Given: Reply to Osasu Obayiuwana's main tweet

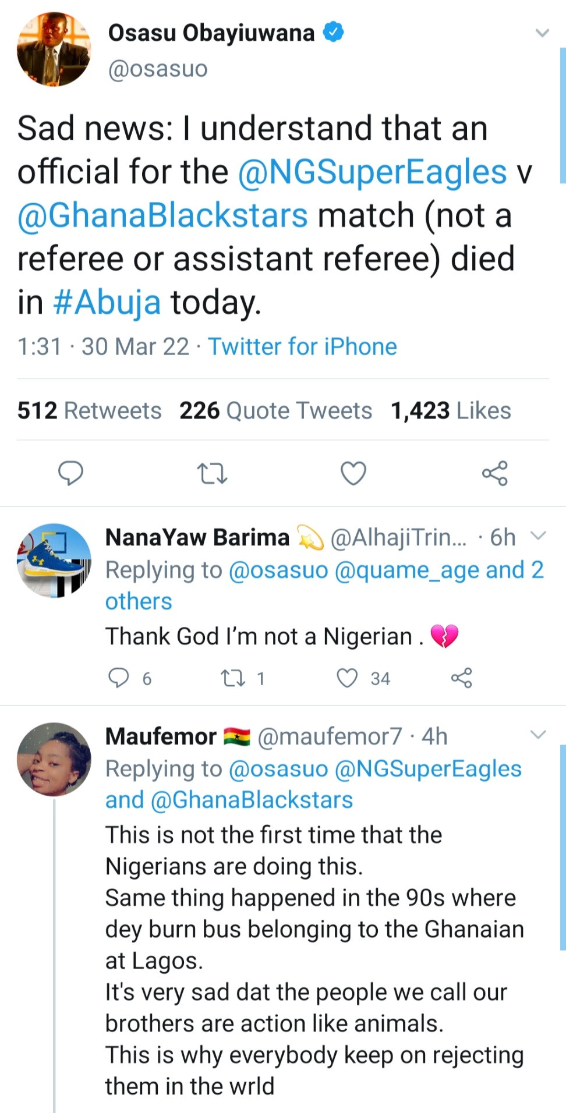Looking at the screenshot, I should click(x=70, y=473).
